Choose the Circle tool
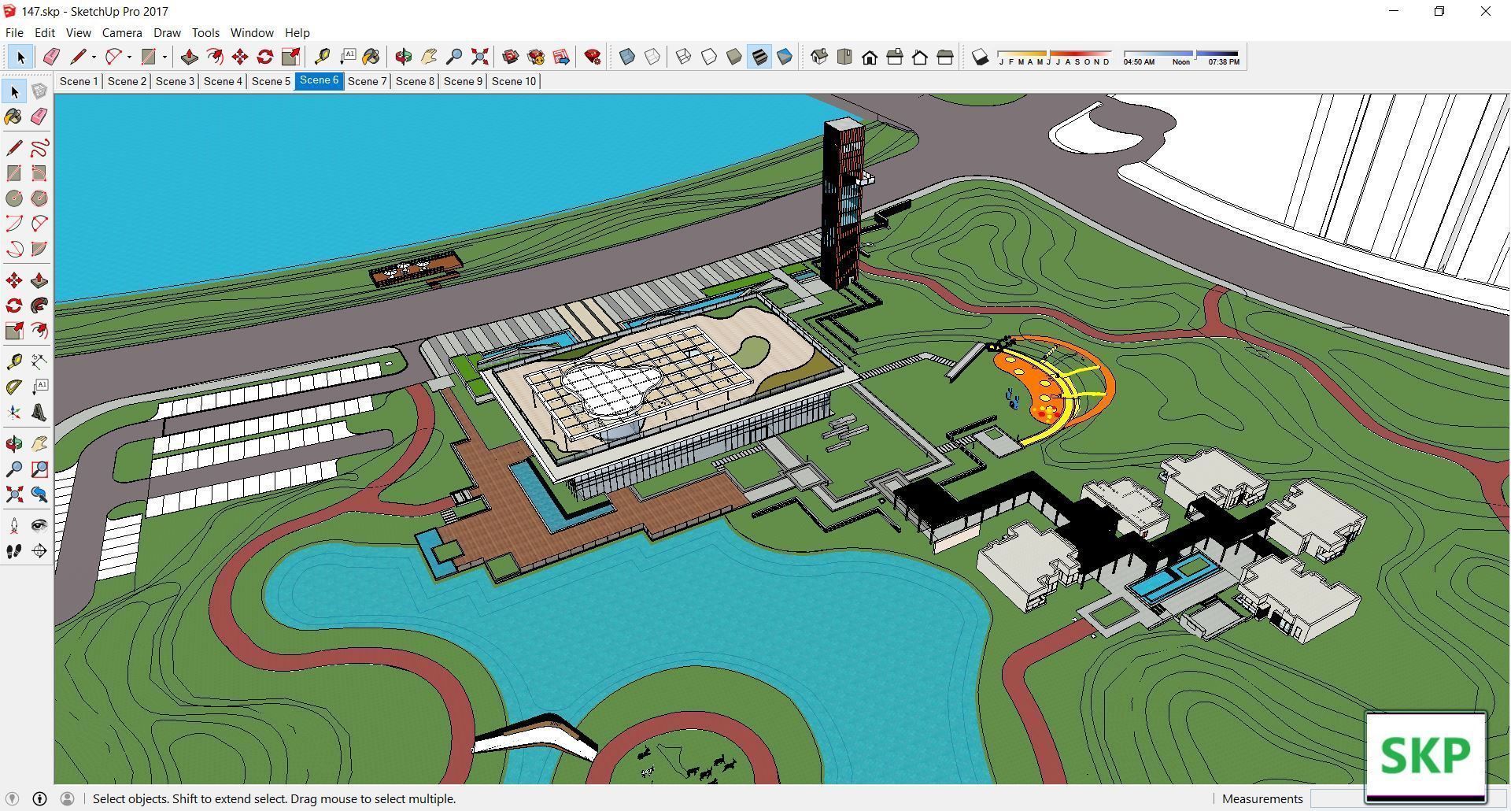The image size is (1511, 811). (14, 198)
